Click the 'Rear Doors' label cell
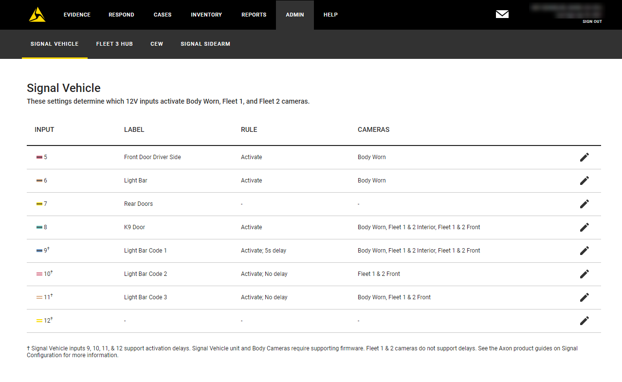The width and height of the screenshot is (622, 382). 138,204
